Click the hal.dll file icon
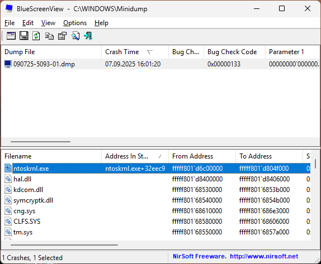321x264 pixels. (8, 179)
